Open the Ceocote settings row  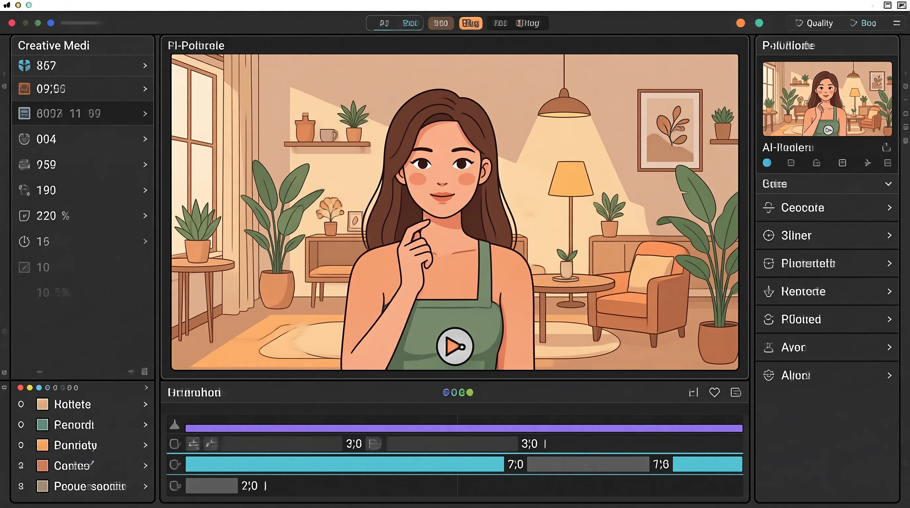827,208
